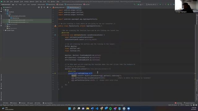Open the Event Log panel
The width and height of the screenshot is (198, 111).
pos(178,103)
